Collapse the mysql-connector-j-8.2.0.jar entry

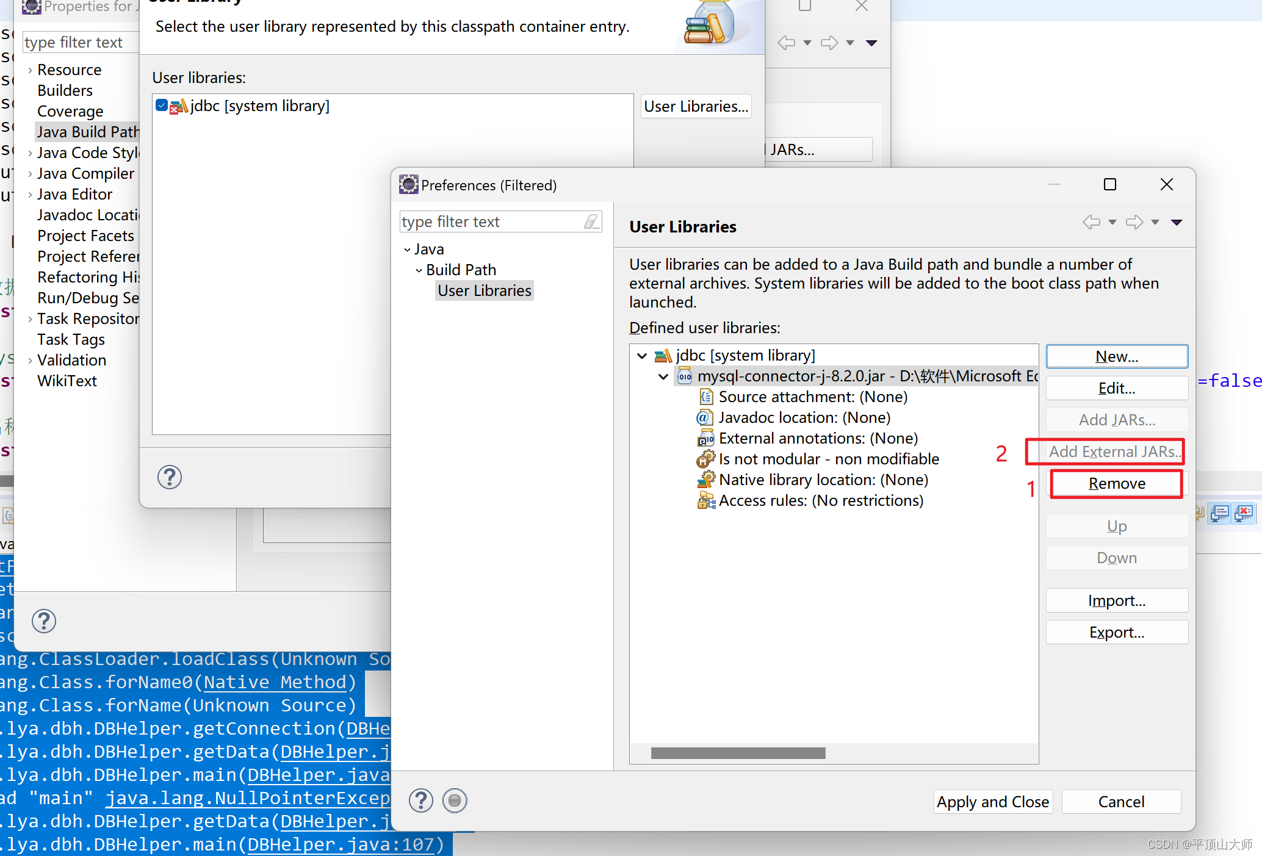663,376
